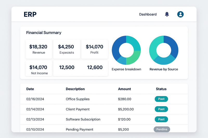208x138 pixels.
Task: Click the Past status on Client Payment
Action: point(161,109)
